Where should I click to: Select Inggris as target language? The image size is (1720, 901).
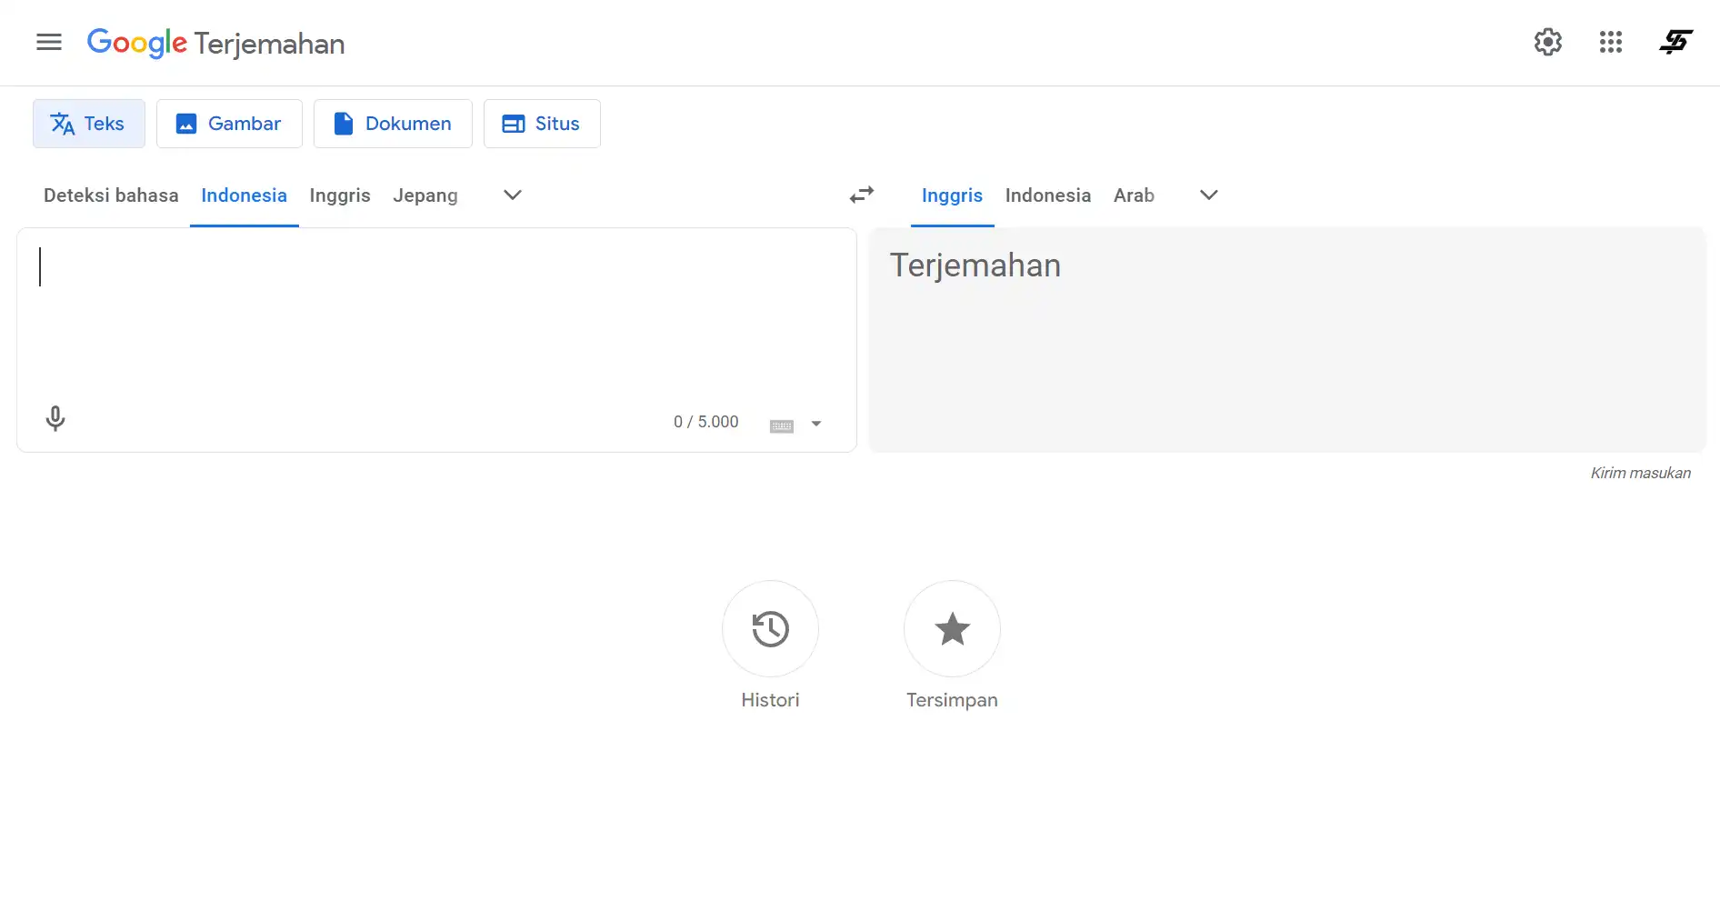click(x=952, y=195)
